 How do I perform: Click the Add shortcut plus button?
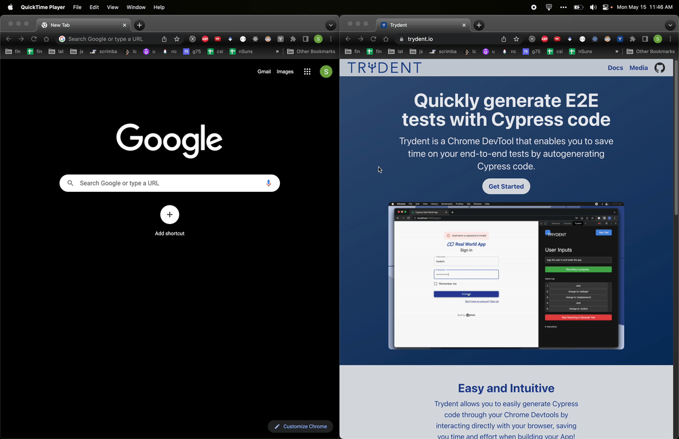pos(169,214)
